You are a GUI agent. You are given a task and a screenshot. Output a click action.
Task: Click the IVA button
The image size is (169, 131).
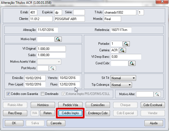pyautogui.click(x=35, y=113)
